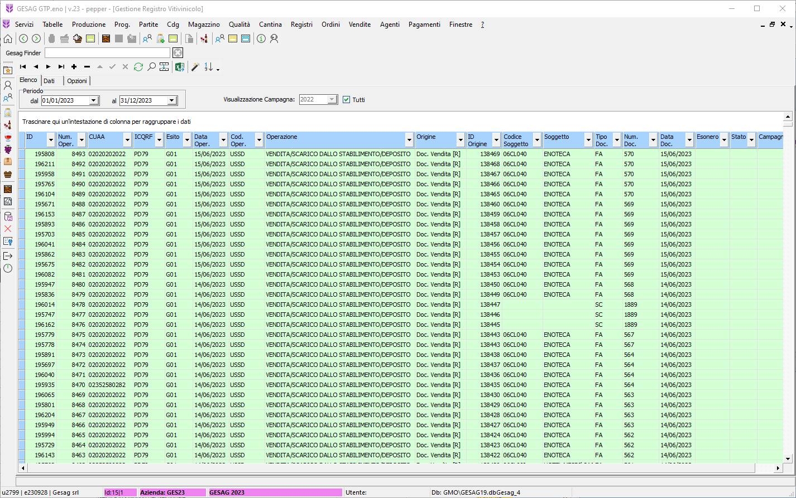Click the green forward arrow icon
The height and width of the screenshot is (498, 796).
click(x=36, y=38)
